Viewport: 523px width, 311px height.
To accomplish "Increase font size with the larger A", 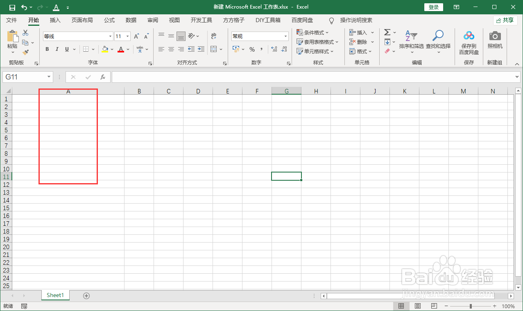I will [x=137, y=36].
